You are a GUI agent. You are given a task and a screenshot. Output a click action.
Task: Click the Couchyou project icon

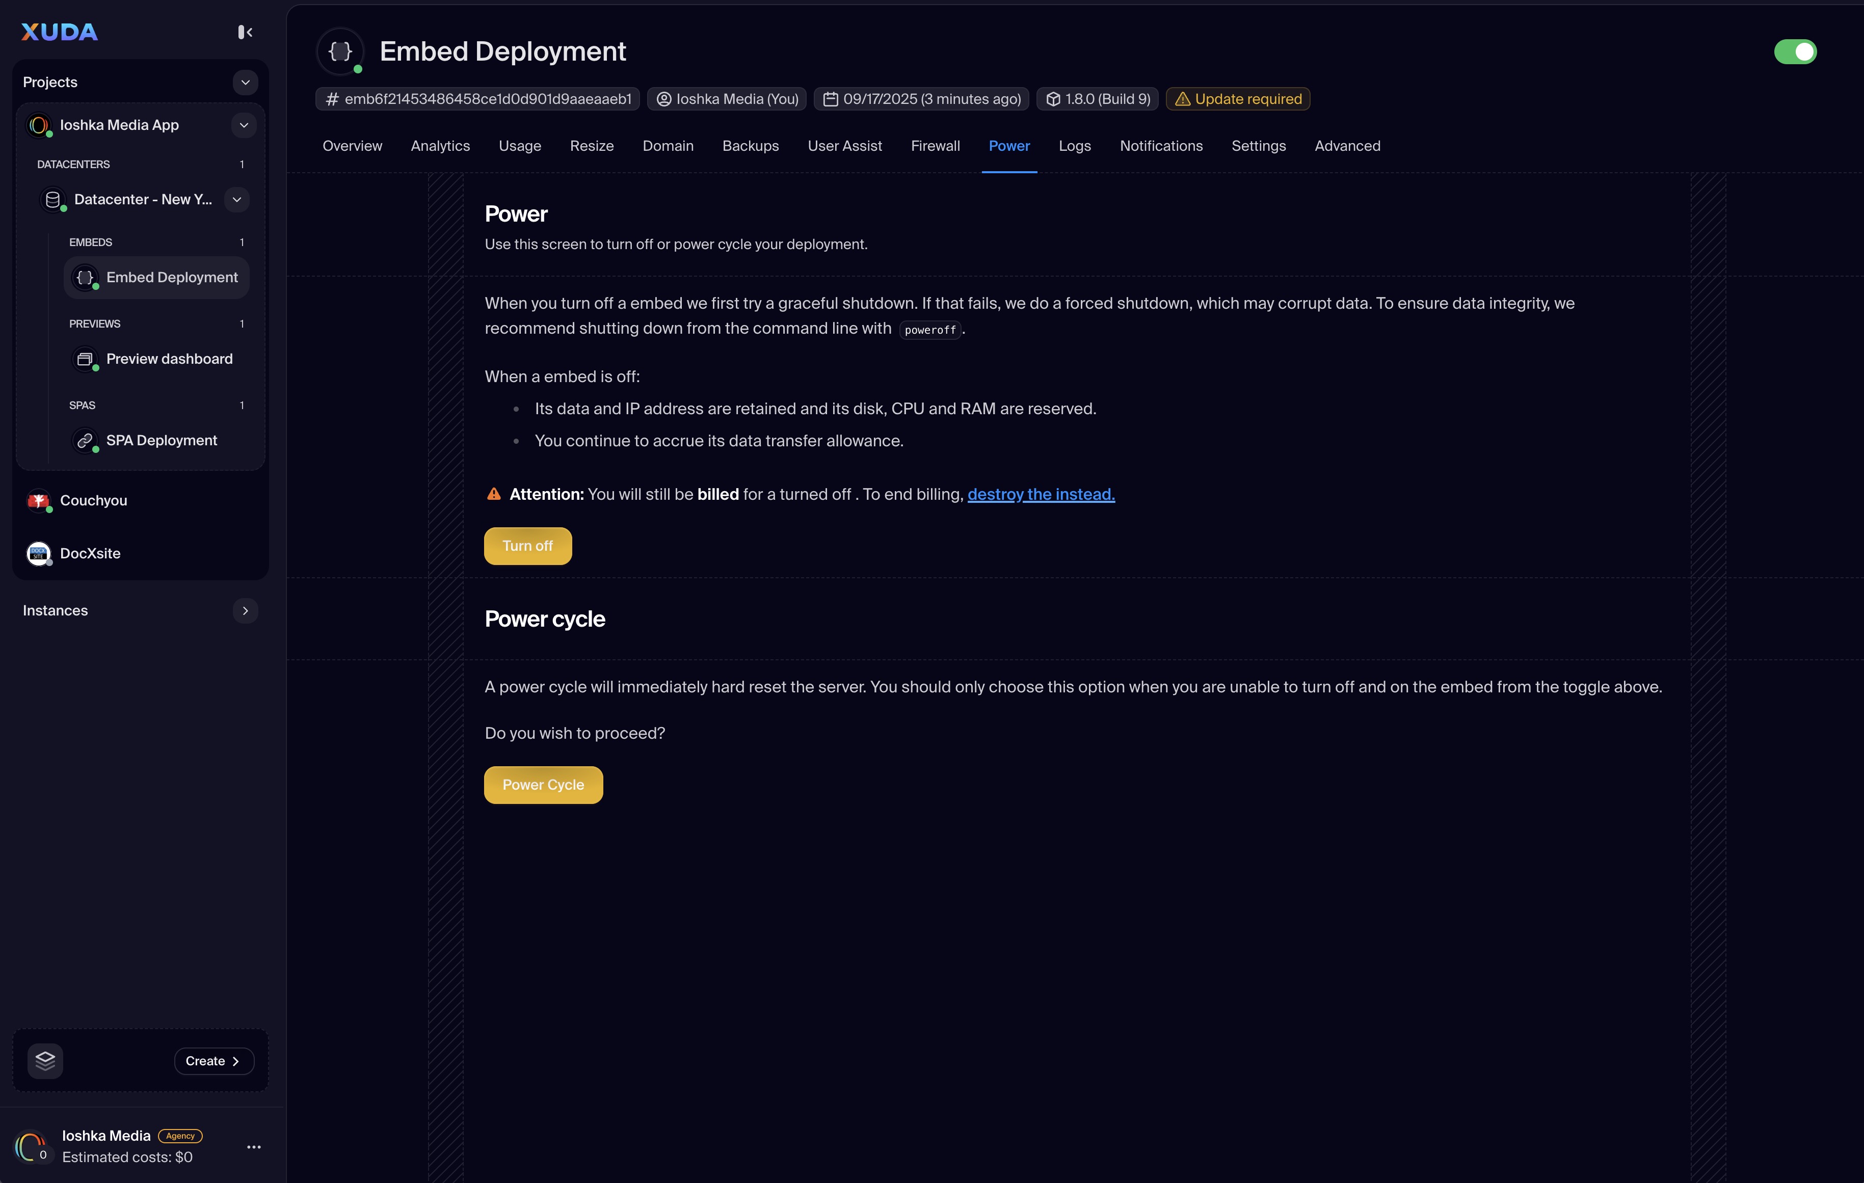tap(38, 501)
